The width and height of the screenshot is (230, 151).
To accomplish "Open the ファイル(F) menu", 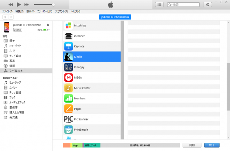I will click(x=7, y=11).
